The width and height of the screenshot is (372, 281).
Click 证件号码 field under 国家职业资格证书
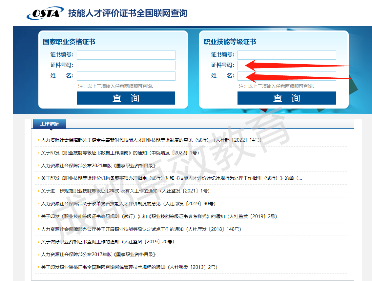click(126, 66)
